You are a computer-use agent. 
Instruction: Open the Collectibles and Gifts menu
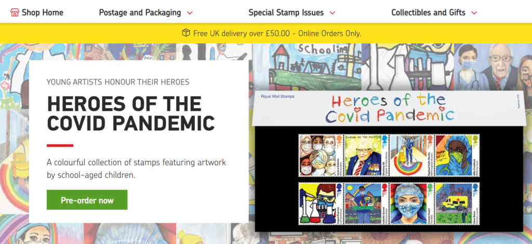429,12
